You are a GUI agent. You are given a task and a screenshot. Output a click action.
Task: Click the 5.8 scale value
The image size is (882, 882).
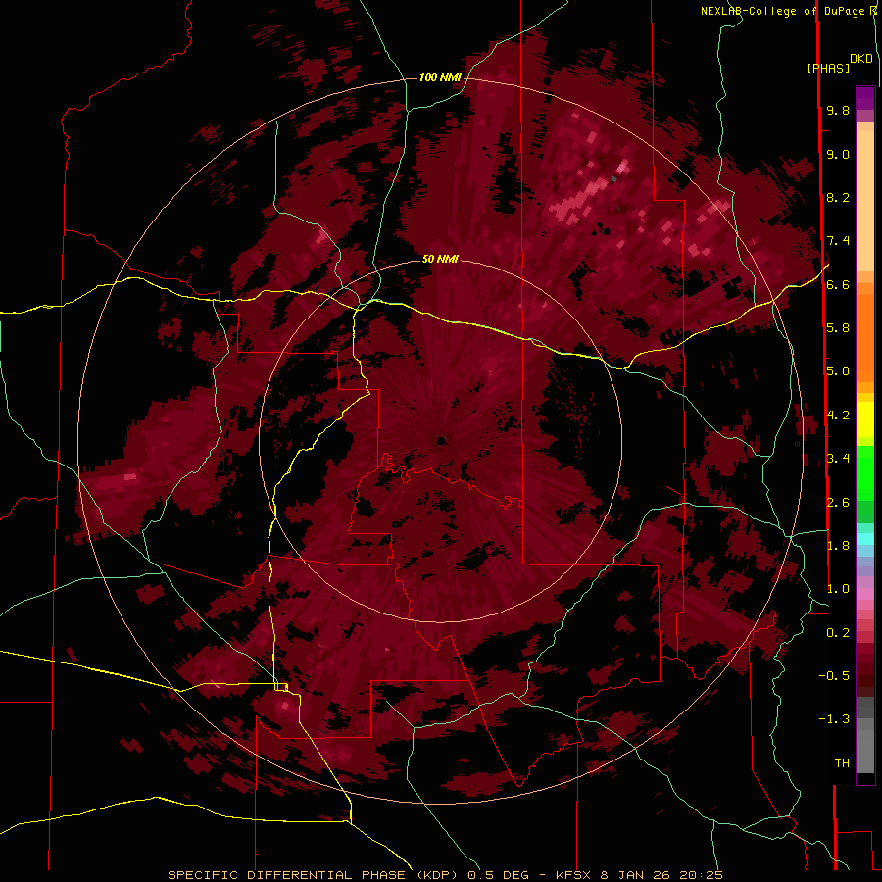[838, 327]
